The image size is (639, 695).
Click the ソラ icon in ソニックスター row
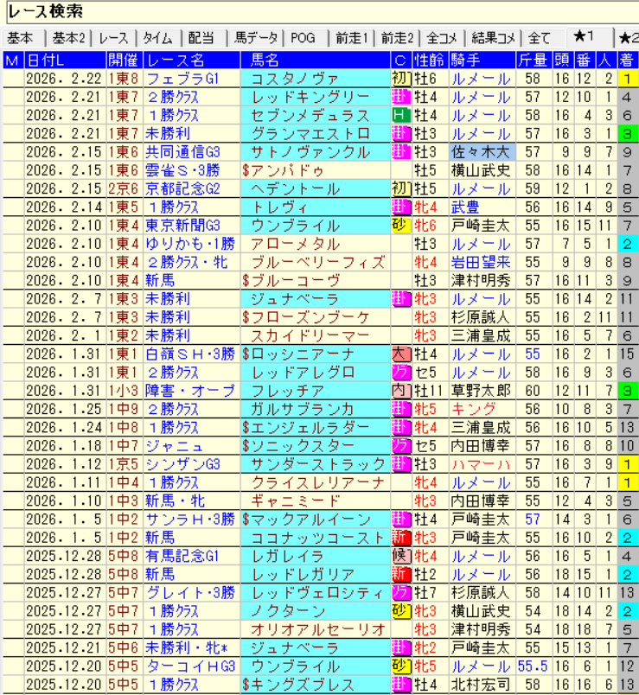click(x=401, y=446)
